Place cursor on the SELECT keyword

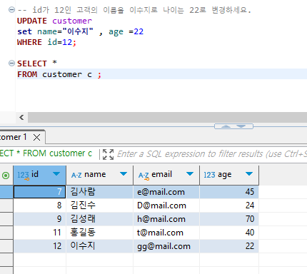32,64
